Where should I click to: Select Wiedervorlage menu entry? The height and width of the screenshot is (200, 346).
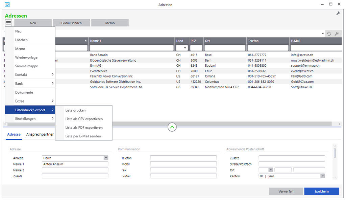pyautogui.click(x=30, y=58)
